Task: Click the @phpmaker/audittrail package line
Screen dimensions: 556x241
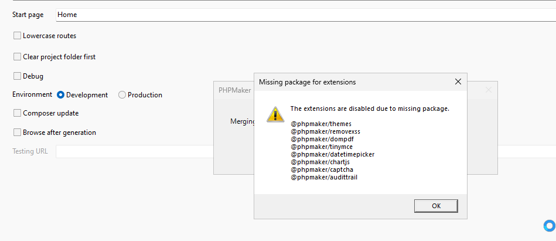Action: [x=323, y=177]
